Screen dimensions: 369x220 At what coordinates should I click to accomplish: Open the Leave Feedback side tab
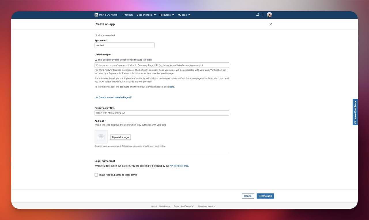(x=355, y=112)
